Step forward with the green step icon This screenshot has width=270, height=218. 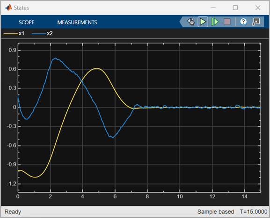tap(215, 22)
